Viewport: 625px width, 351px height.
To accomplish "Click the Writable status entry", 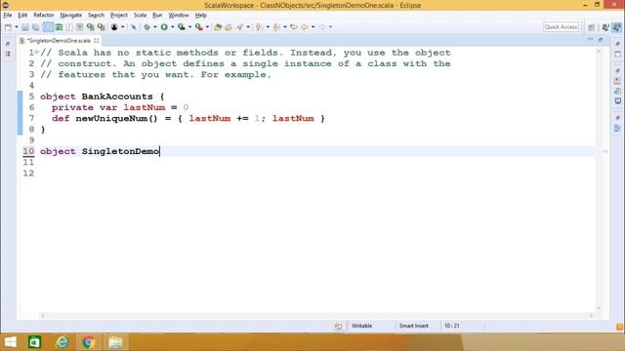I will [361, 326].
